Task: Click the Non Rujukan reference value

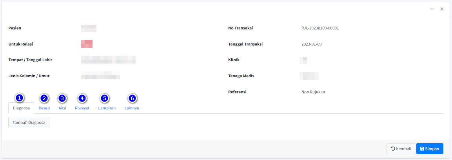Action: (313, 92)
